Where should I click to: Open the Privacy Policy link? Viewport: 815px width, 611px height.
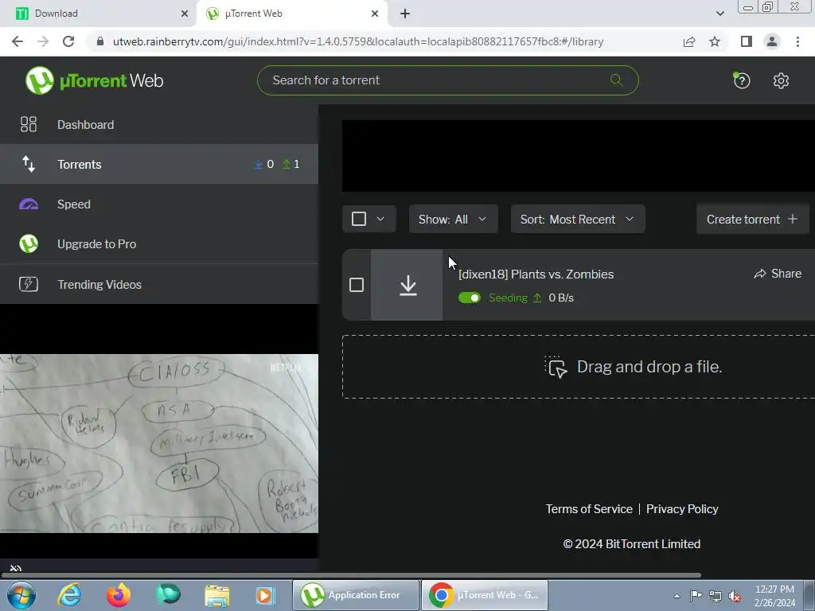point(682,508)
